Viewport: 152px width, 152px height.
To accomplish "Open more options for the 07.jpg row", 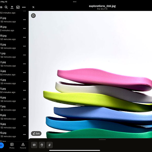I will click(24, 20).
